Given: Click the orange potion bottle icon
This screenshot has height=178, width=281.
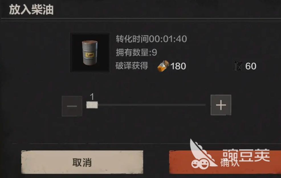Looking at the screenshot, I should (163, 66).
